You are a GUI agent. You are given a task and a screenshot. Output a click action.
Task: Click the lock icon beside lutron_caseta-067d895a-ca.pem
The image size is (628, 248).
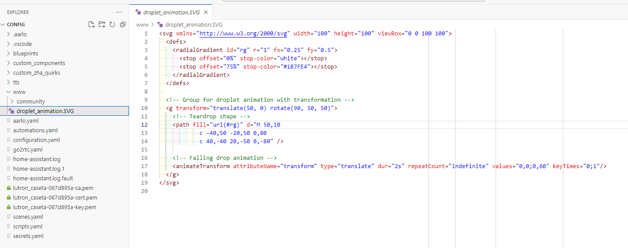click(x=9, y=188)
